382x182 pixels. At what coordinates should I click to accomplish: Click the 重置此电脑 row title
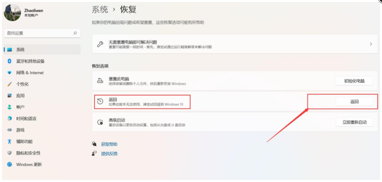tap(118, 79)
